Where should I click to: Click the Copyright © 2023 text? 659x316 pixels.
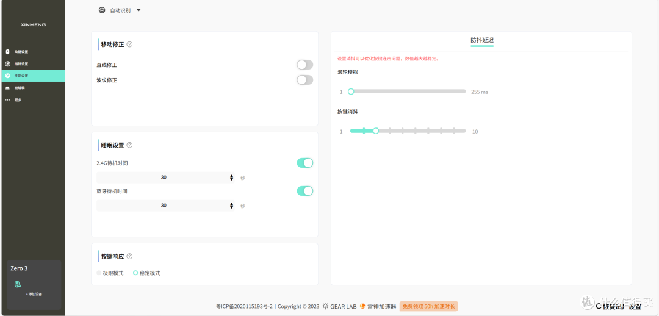tap(299, 307)
